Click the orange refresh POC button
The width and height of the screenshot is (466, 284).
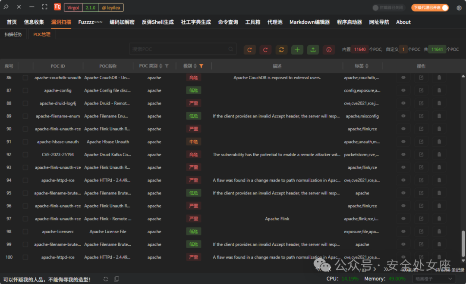coord(250,49)
